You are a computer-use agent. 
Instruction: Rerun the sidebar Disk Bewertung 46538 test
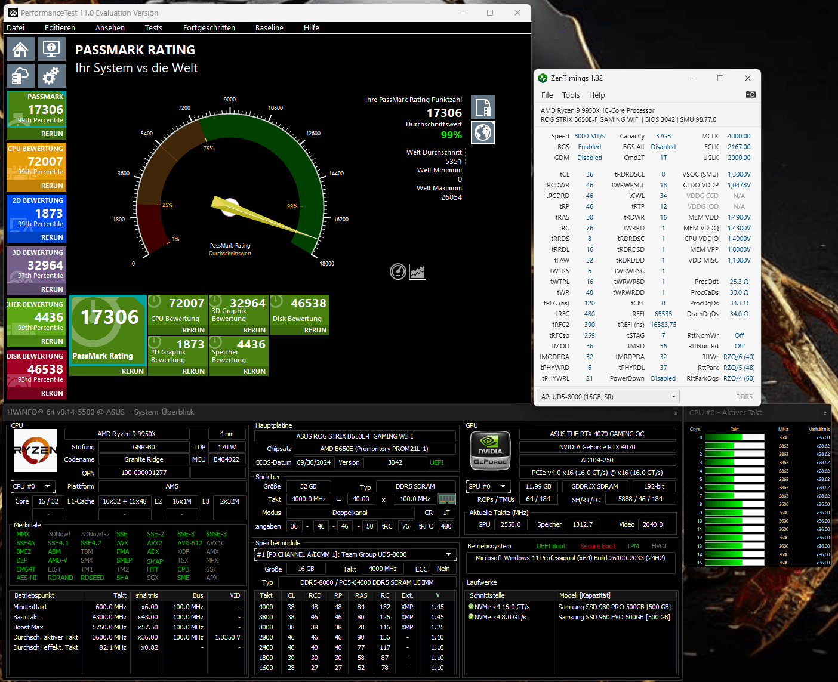point(52,393)
